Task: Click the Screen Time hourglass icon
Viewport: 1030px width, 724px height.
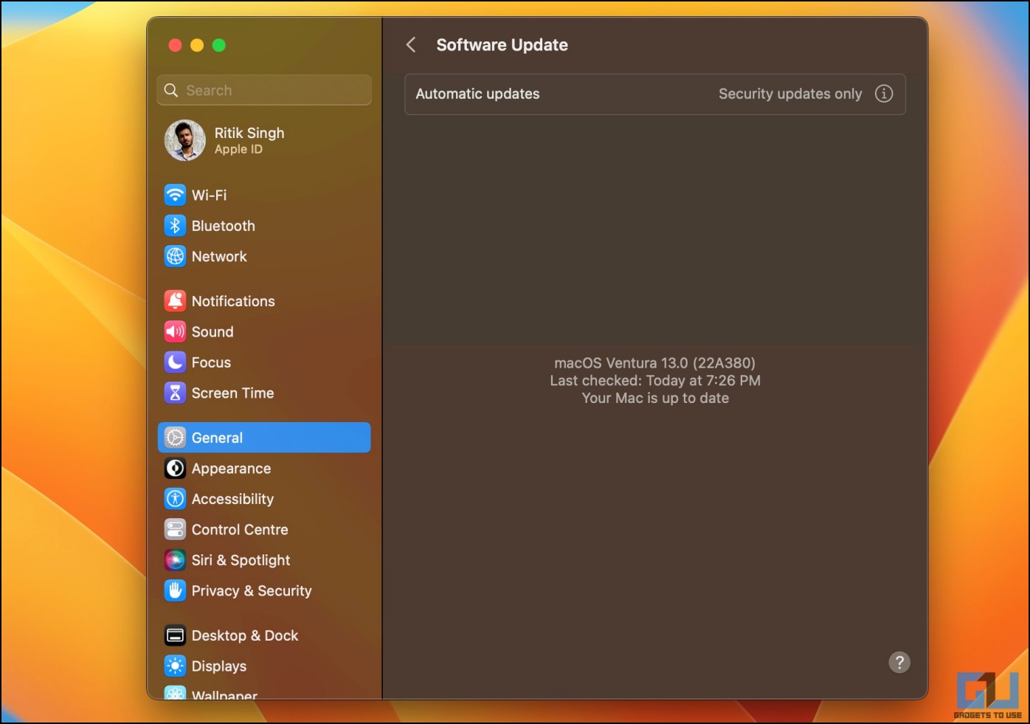Action: [175, 393]
